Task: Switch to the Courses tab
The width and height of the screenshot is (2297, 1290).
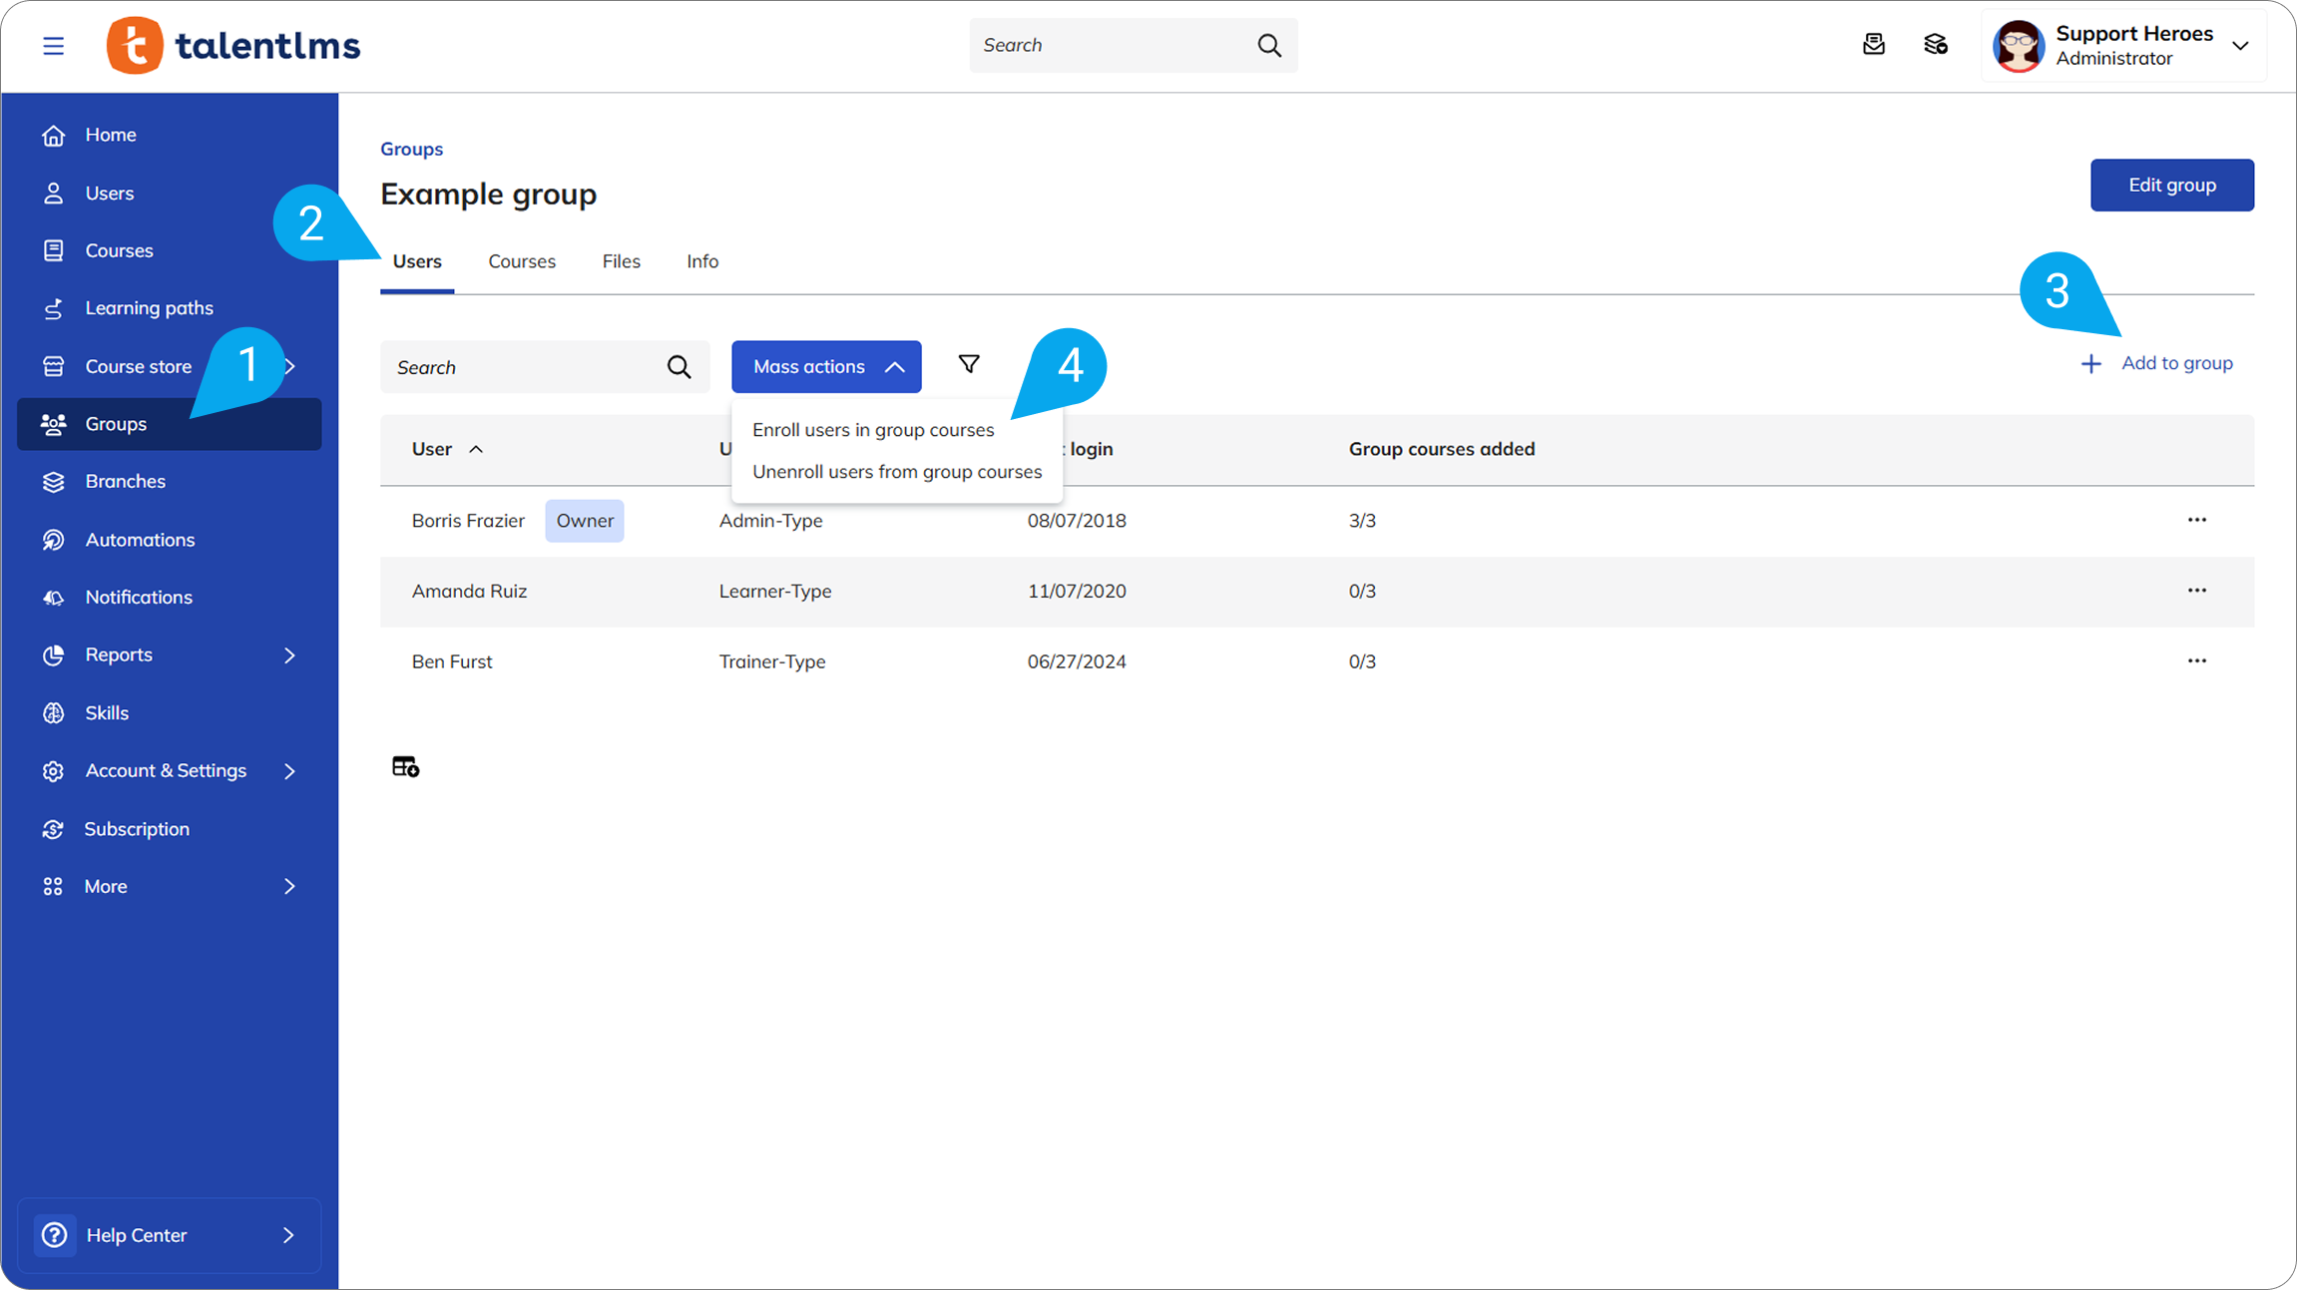Action: coord(521,261)
